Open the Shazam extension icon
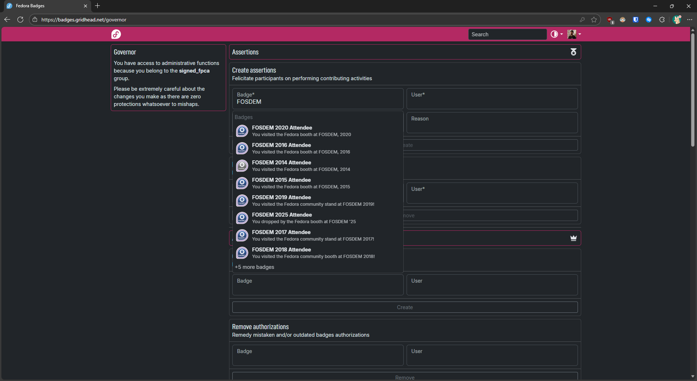Screen dimensions: 697x381 (x=649, y=20)
